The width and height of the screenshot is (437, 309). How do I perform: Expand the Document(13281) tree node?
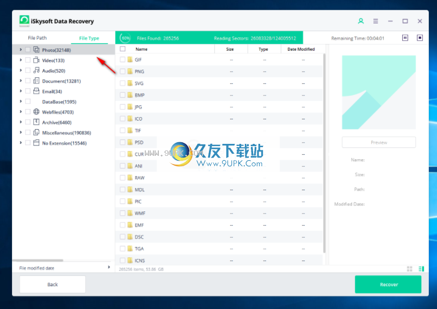click(x=21, y=81)
